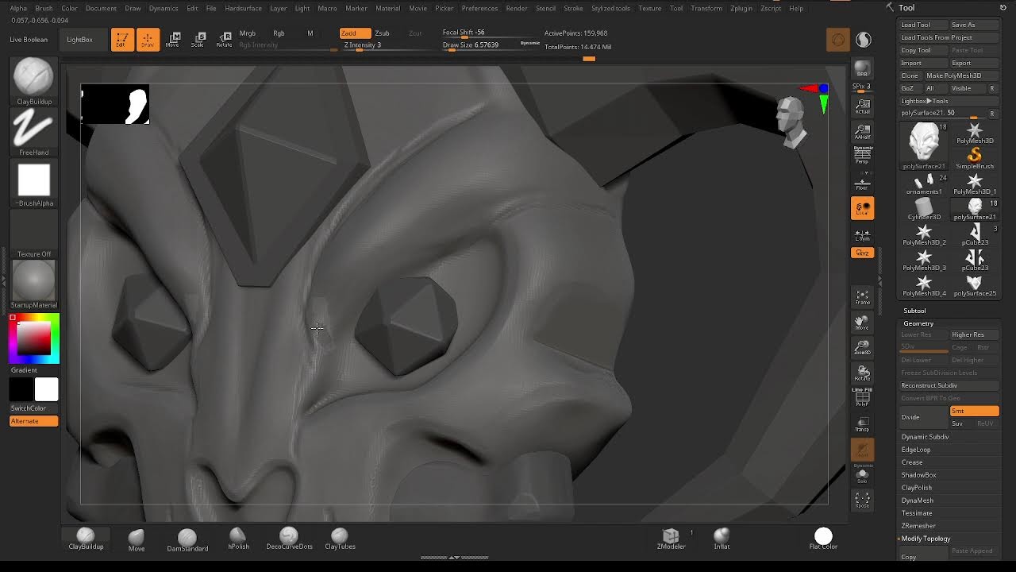Toggle Perspective view button

click(863, 156)
